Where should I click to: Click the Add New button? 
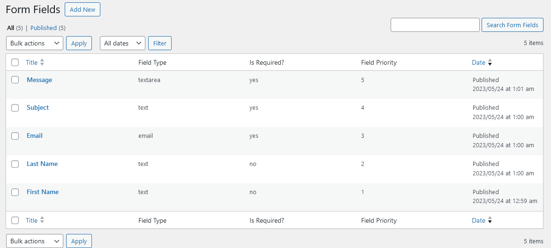pyautogui.click(x=83, y=9)
